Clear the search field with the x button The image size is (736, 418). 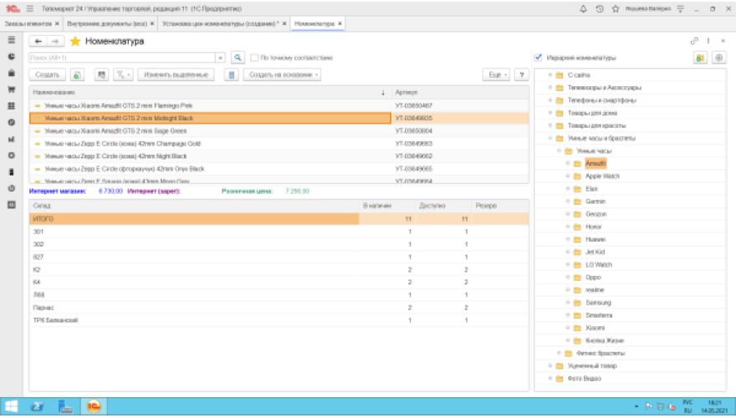220,58
